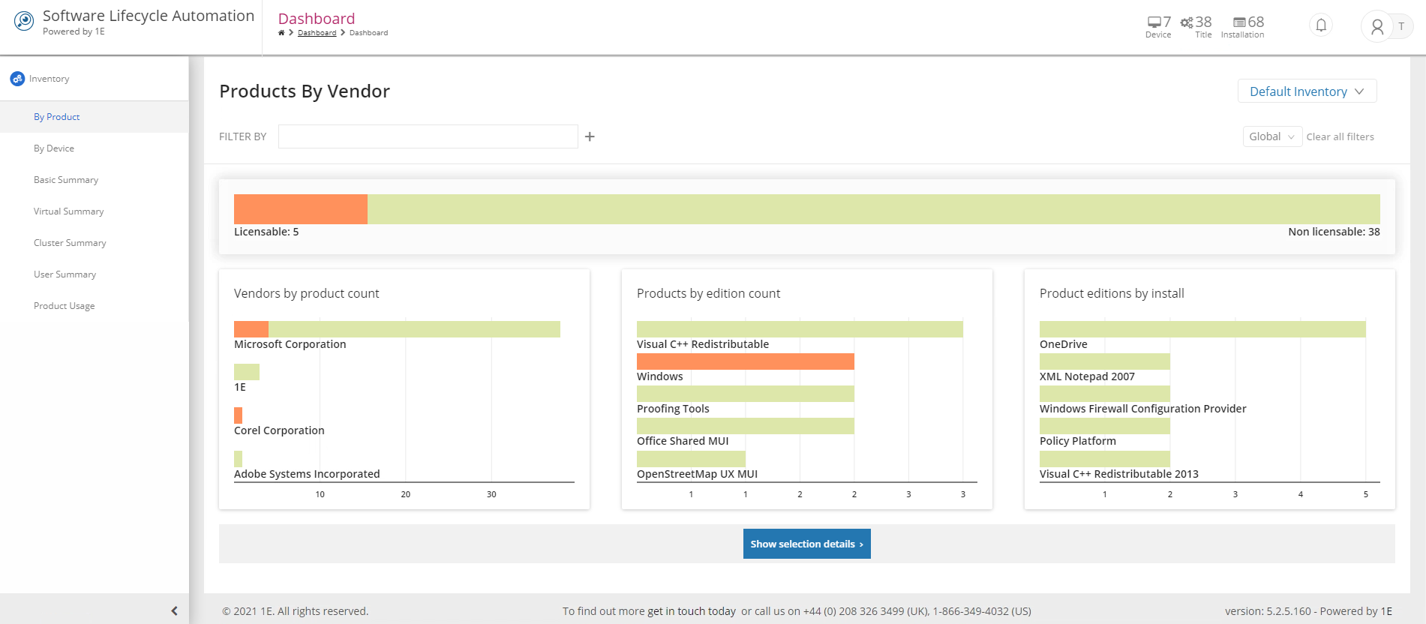Click the notifications bell icon
The image size is (1426, 624).
coord(1321,25)
